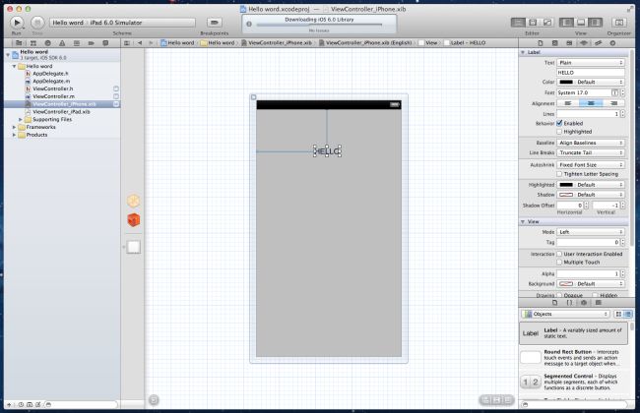Click the First Responder orange cube
This screenshot has width=640, height=413.
pyautogui.click(x=134, y=220)
